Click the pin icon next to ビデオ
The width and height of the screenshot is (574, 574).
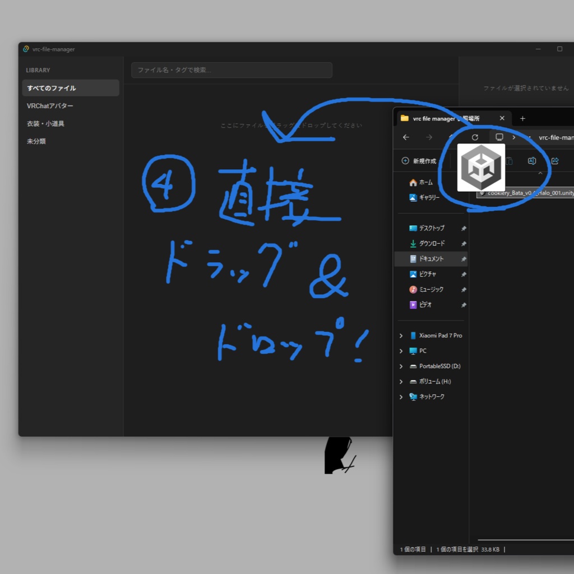pyautogui.click(x=464, y=305)
